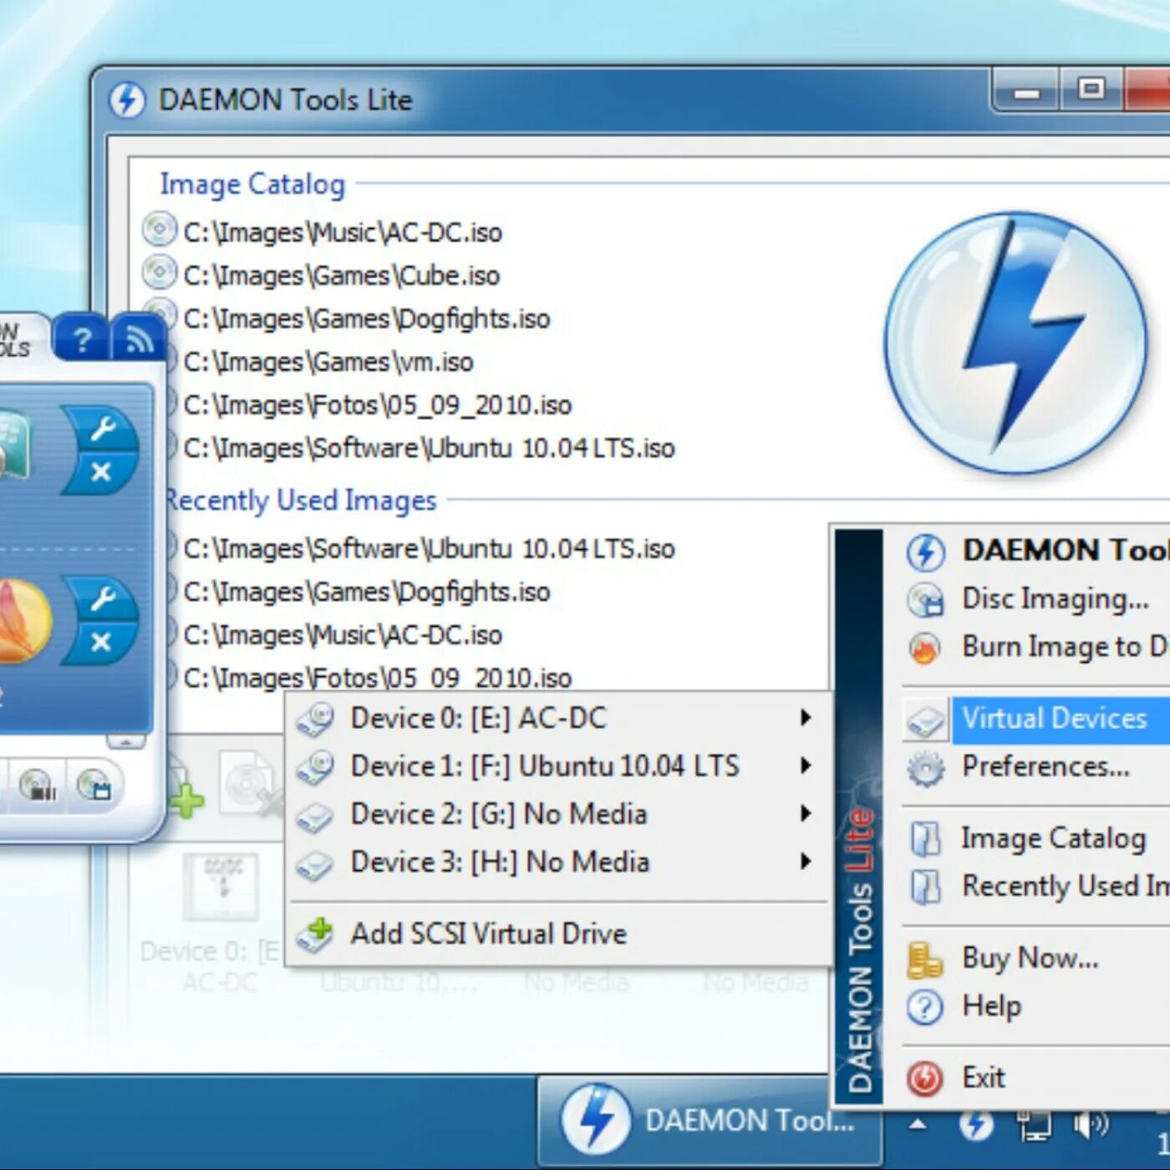
Task: Select Virtual Devices in tray menu
Action: (1035, 719)
